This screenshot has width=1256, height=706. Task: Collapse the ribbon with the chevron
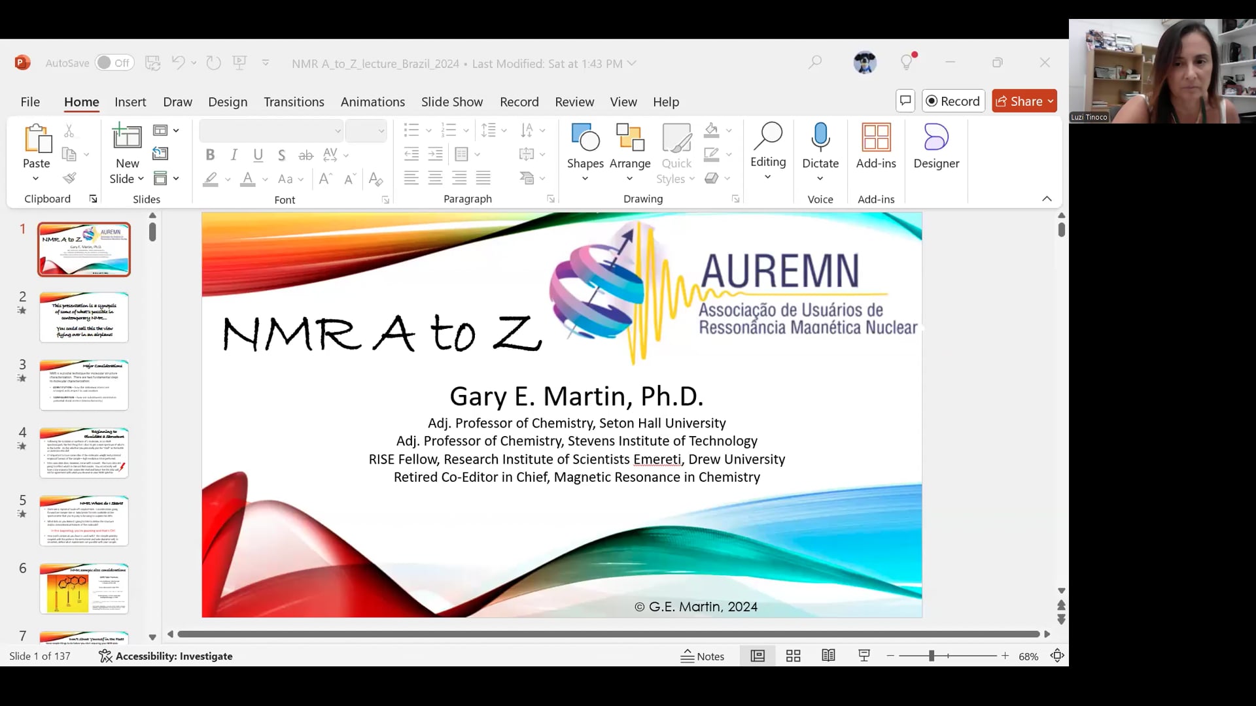coord(1047,199)
